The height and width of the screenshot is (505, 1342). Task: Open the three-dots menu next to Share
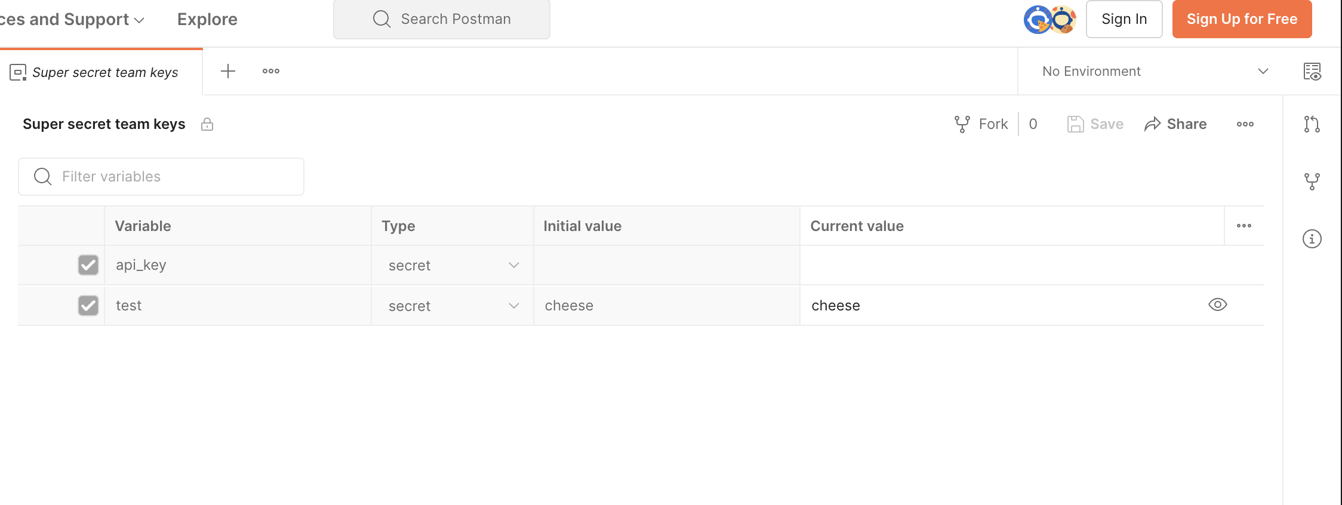(1245, 124)
